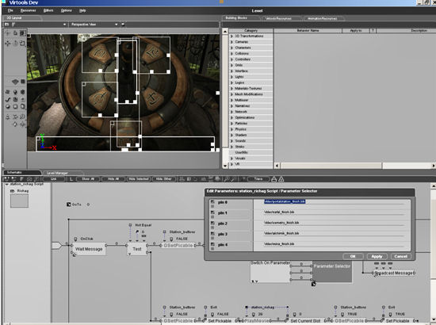Viewport: 436px width, 325px height.
Task: Click the Hide Selected button
Action: point(139,179)
